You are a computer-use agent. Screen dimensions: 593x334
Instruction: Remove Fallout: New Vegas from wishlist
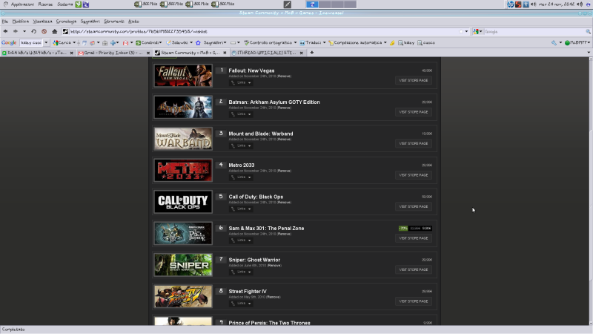coord(284,76)
